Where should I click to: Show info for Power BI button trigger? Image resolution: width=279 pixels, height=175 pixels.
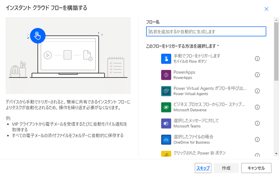point(257,155)
